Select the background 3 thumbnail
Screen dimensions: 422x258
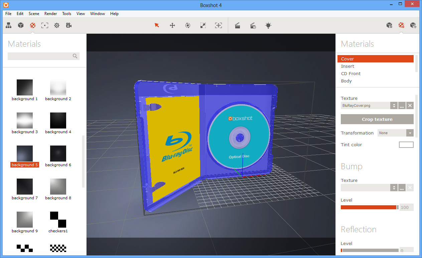[25, 120]
